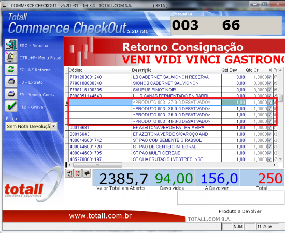Toggle checkbox for ST PAO DE CENTEIO INTEGRAL row
This screenshot has height=233, width=285.
(x=270, y=147)
